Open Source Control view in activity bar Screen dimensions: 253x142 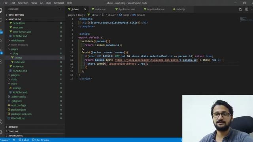(1, 31)
